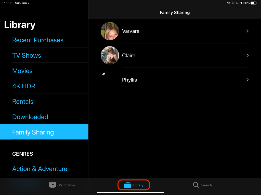Open Recent Purchases in Library

pyautogui.click(x=38, y=40)
